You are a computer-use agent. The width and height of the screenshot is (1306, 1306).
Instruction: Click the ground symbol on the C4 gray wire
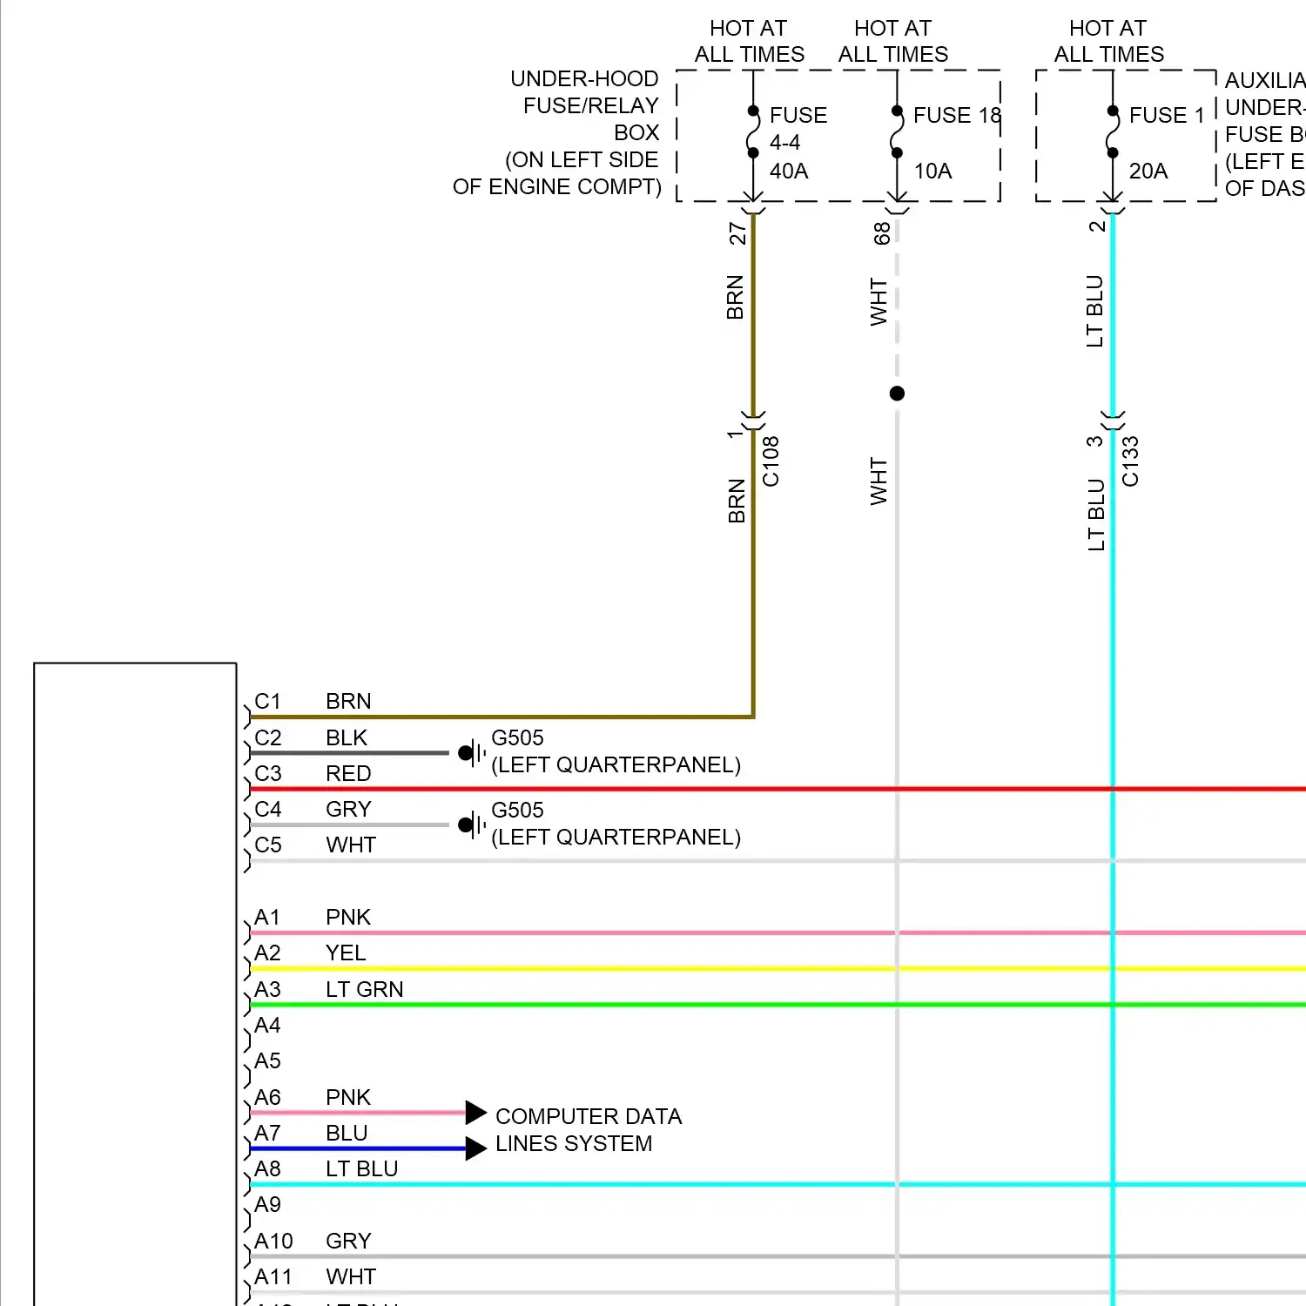pyautogui.click(x=473, y=825)
